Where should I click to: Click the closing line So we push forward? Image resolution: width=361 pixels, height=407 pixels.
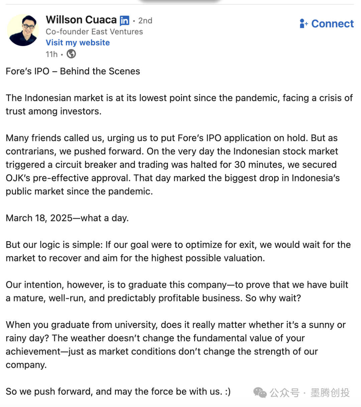click(x=118, y=391)
